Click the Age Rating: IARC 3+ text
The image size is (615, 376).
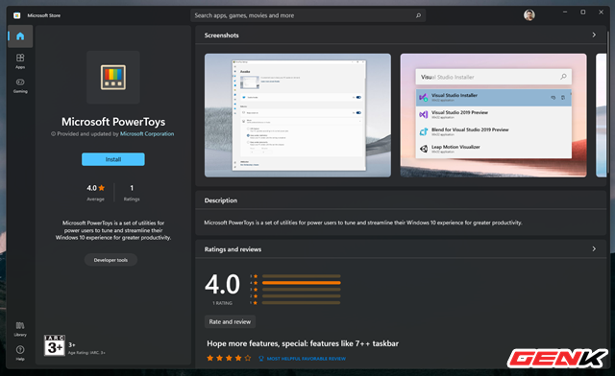point(86,353)
